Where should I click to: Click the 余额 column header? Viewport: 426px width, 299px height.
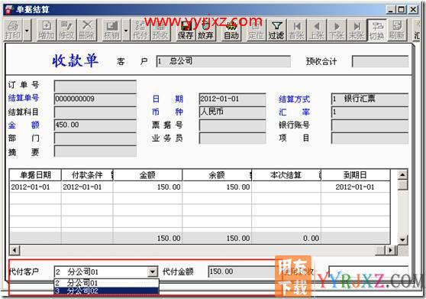coord(217,175)
